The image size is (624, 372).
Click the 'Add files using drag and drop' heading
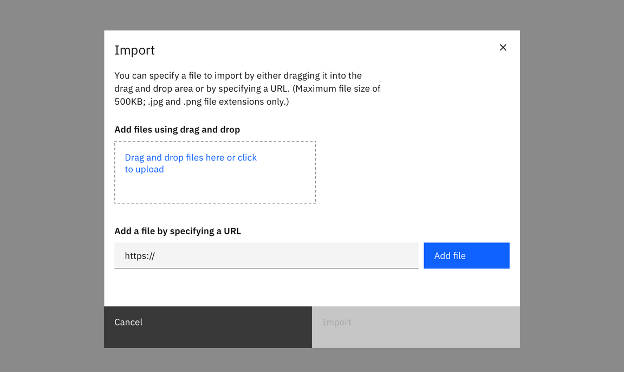point(177,129)
